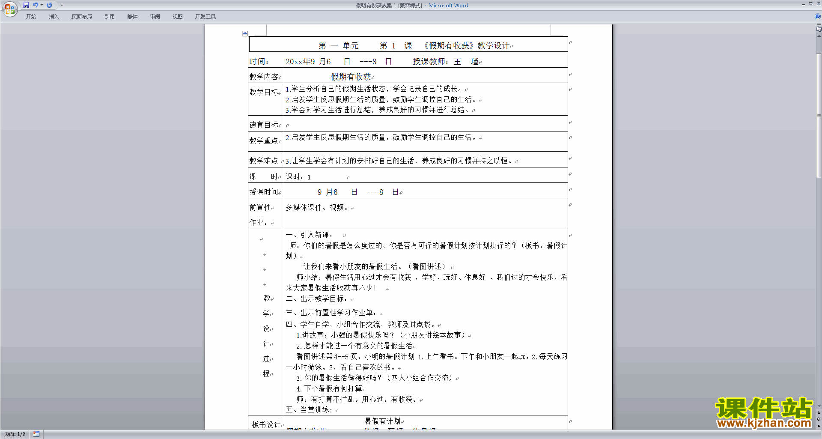This screenshot has height=439, width=822.
Task: Click the Redo/Repeat icon
Action: pos(49,5)
